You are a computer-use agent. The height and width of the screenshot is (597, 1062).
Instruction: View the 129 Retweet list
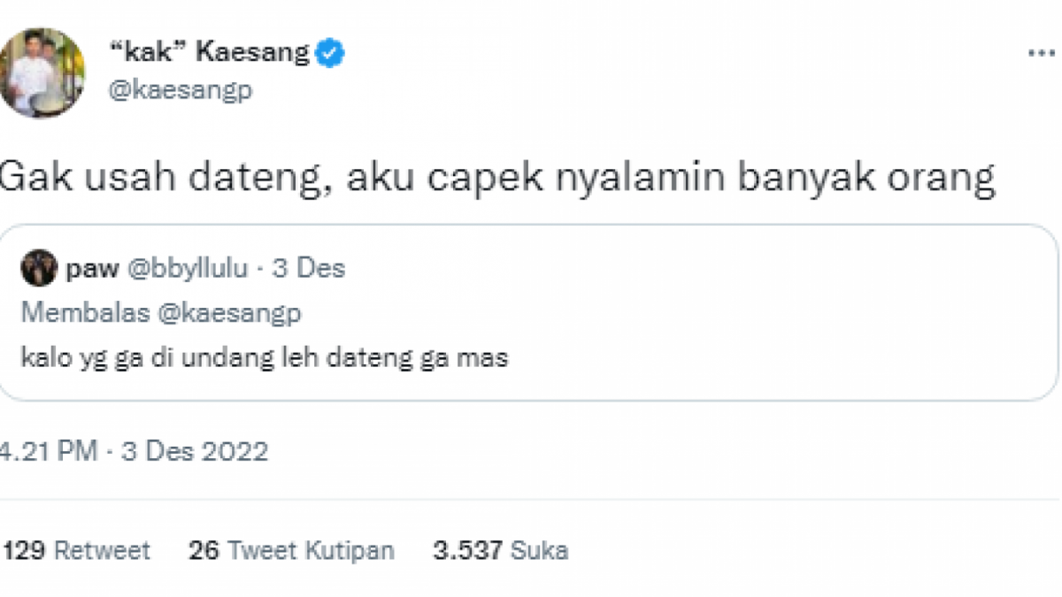[x=78, y=549]
